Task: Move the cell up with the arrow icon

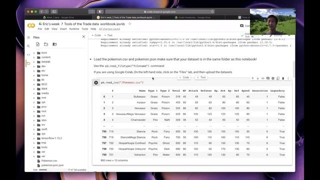Action: click(252, 78)
